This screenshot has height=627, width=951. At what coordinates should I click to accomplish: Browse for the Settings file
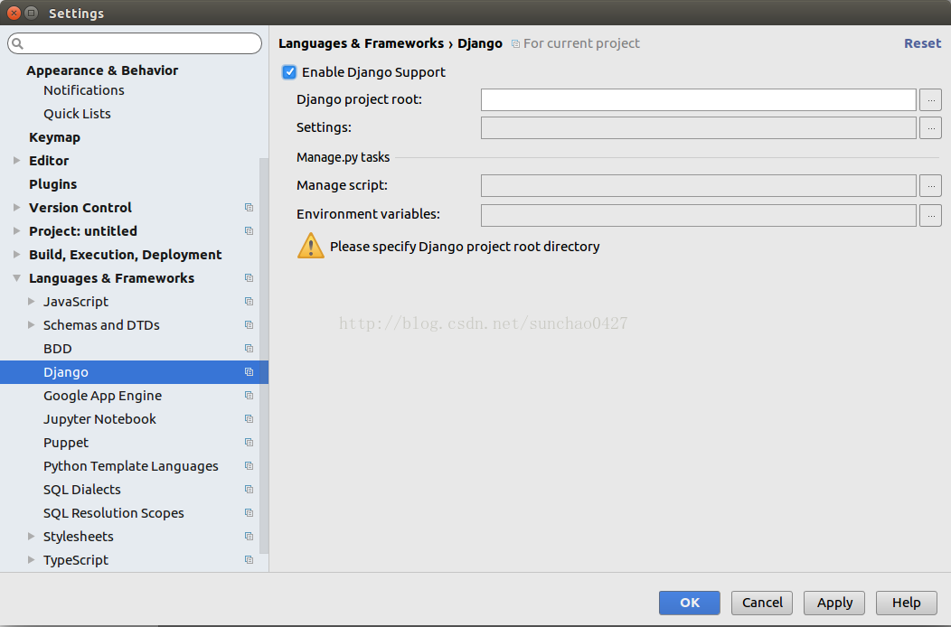click(x=930, y=128)
